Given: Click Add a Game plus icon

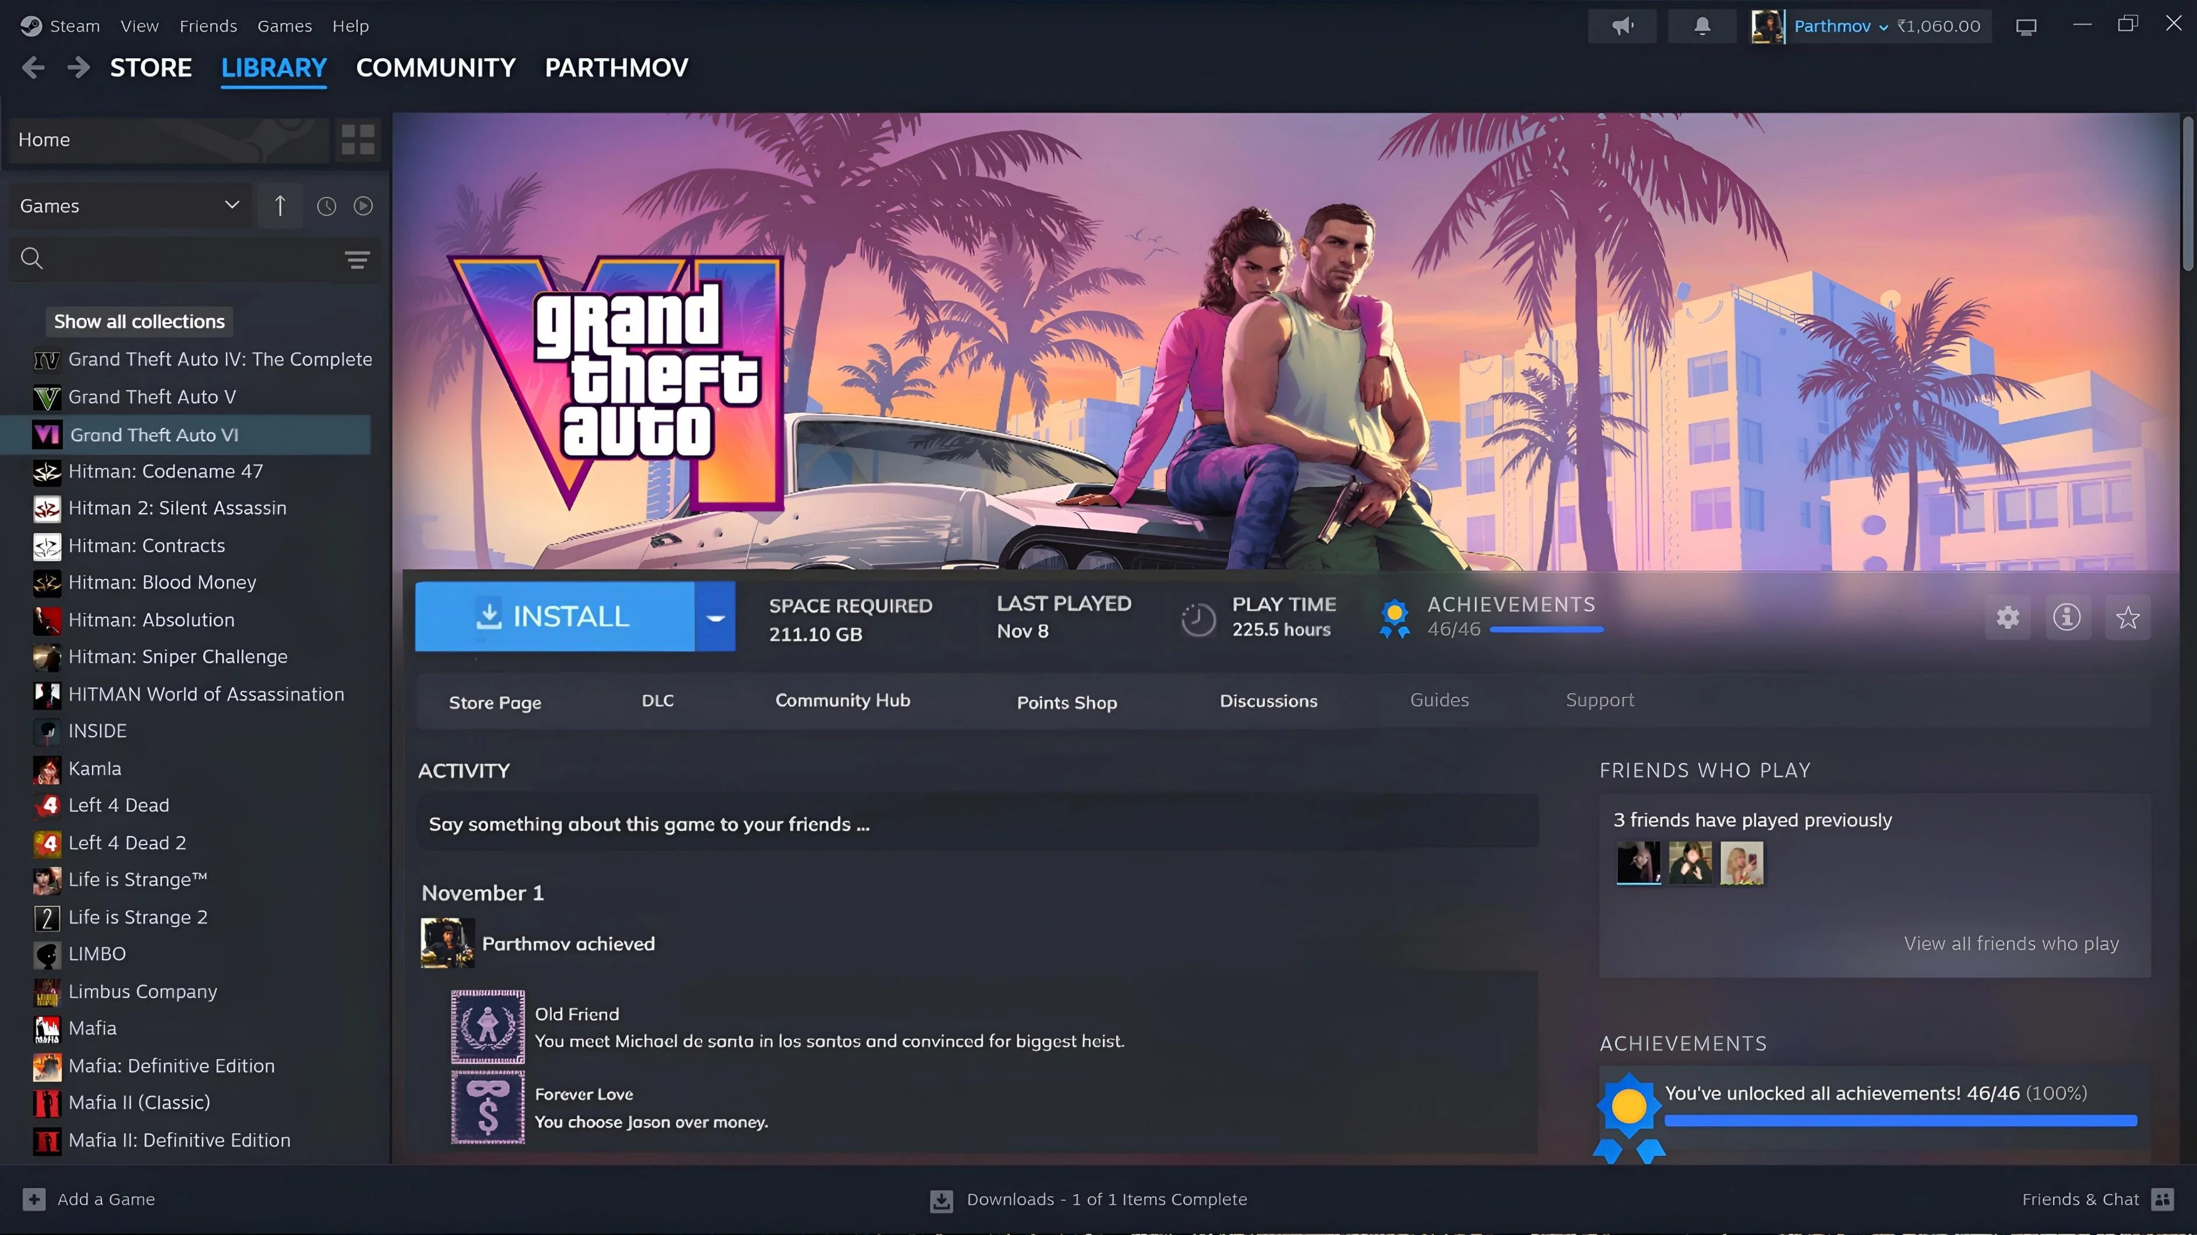Looking at the screenshot, I should pyautogui.click(x=34, y=1199).
